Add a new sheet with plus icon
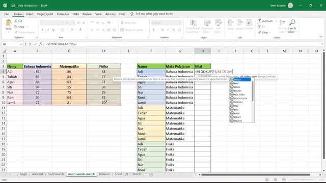This screenshot has width=326, height=183. coord(151,175)
